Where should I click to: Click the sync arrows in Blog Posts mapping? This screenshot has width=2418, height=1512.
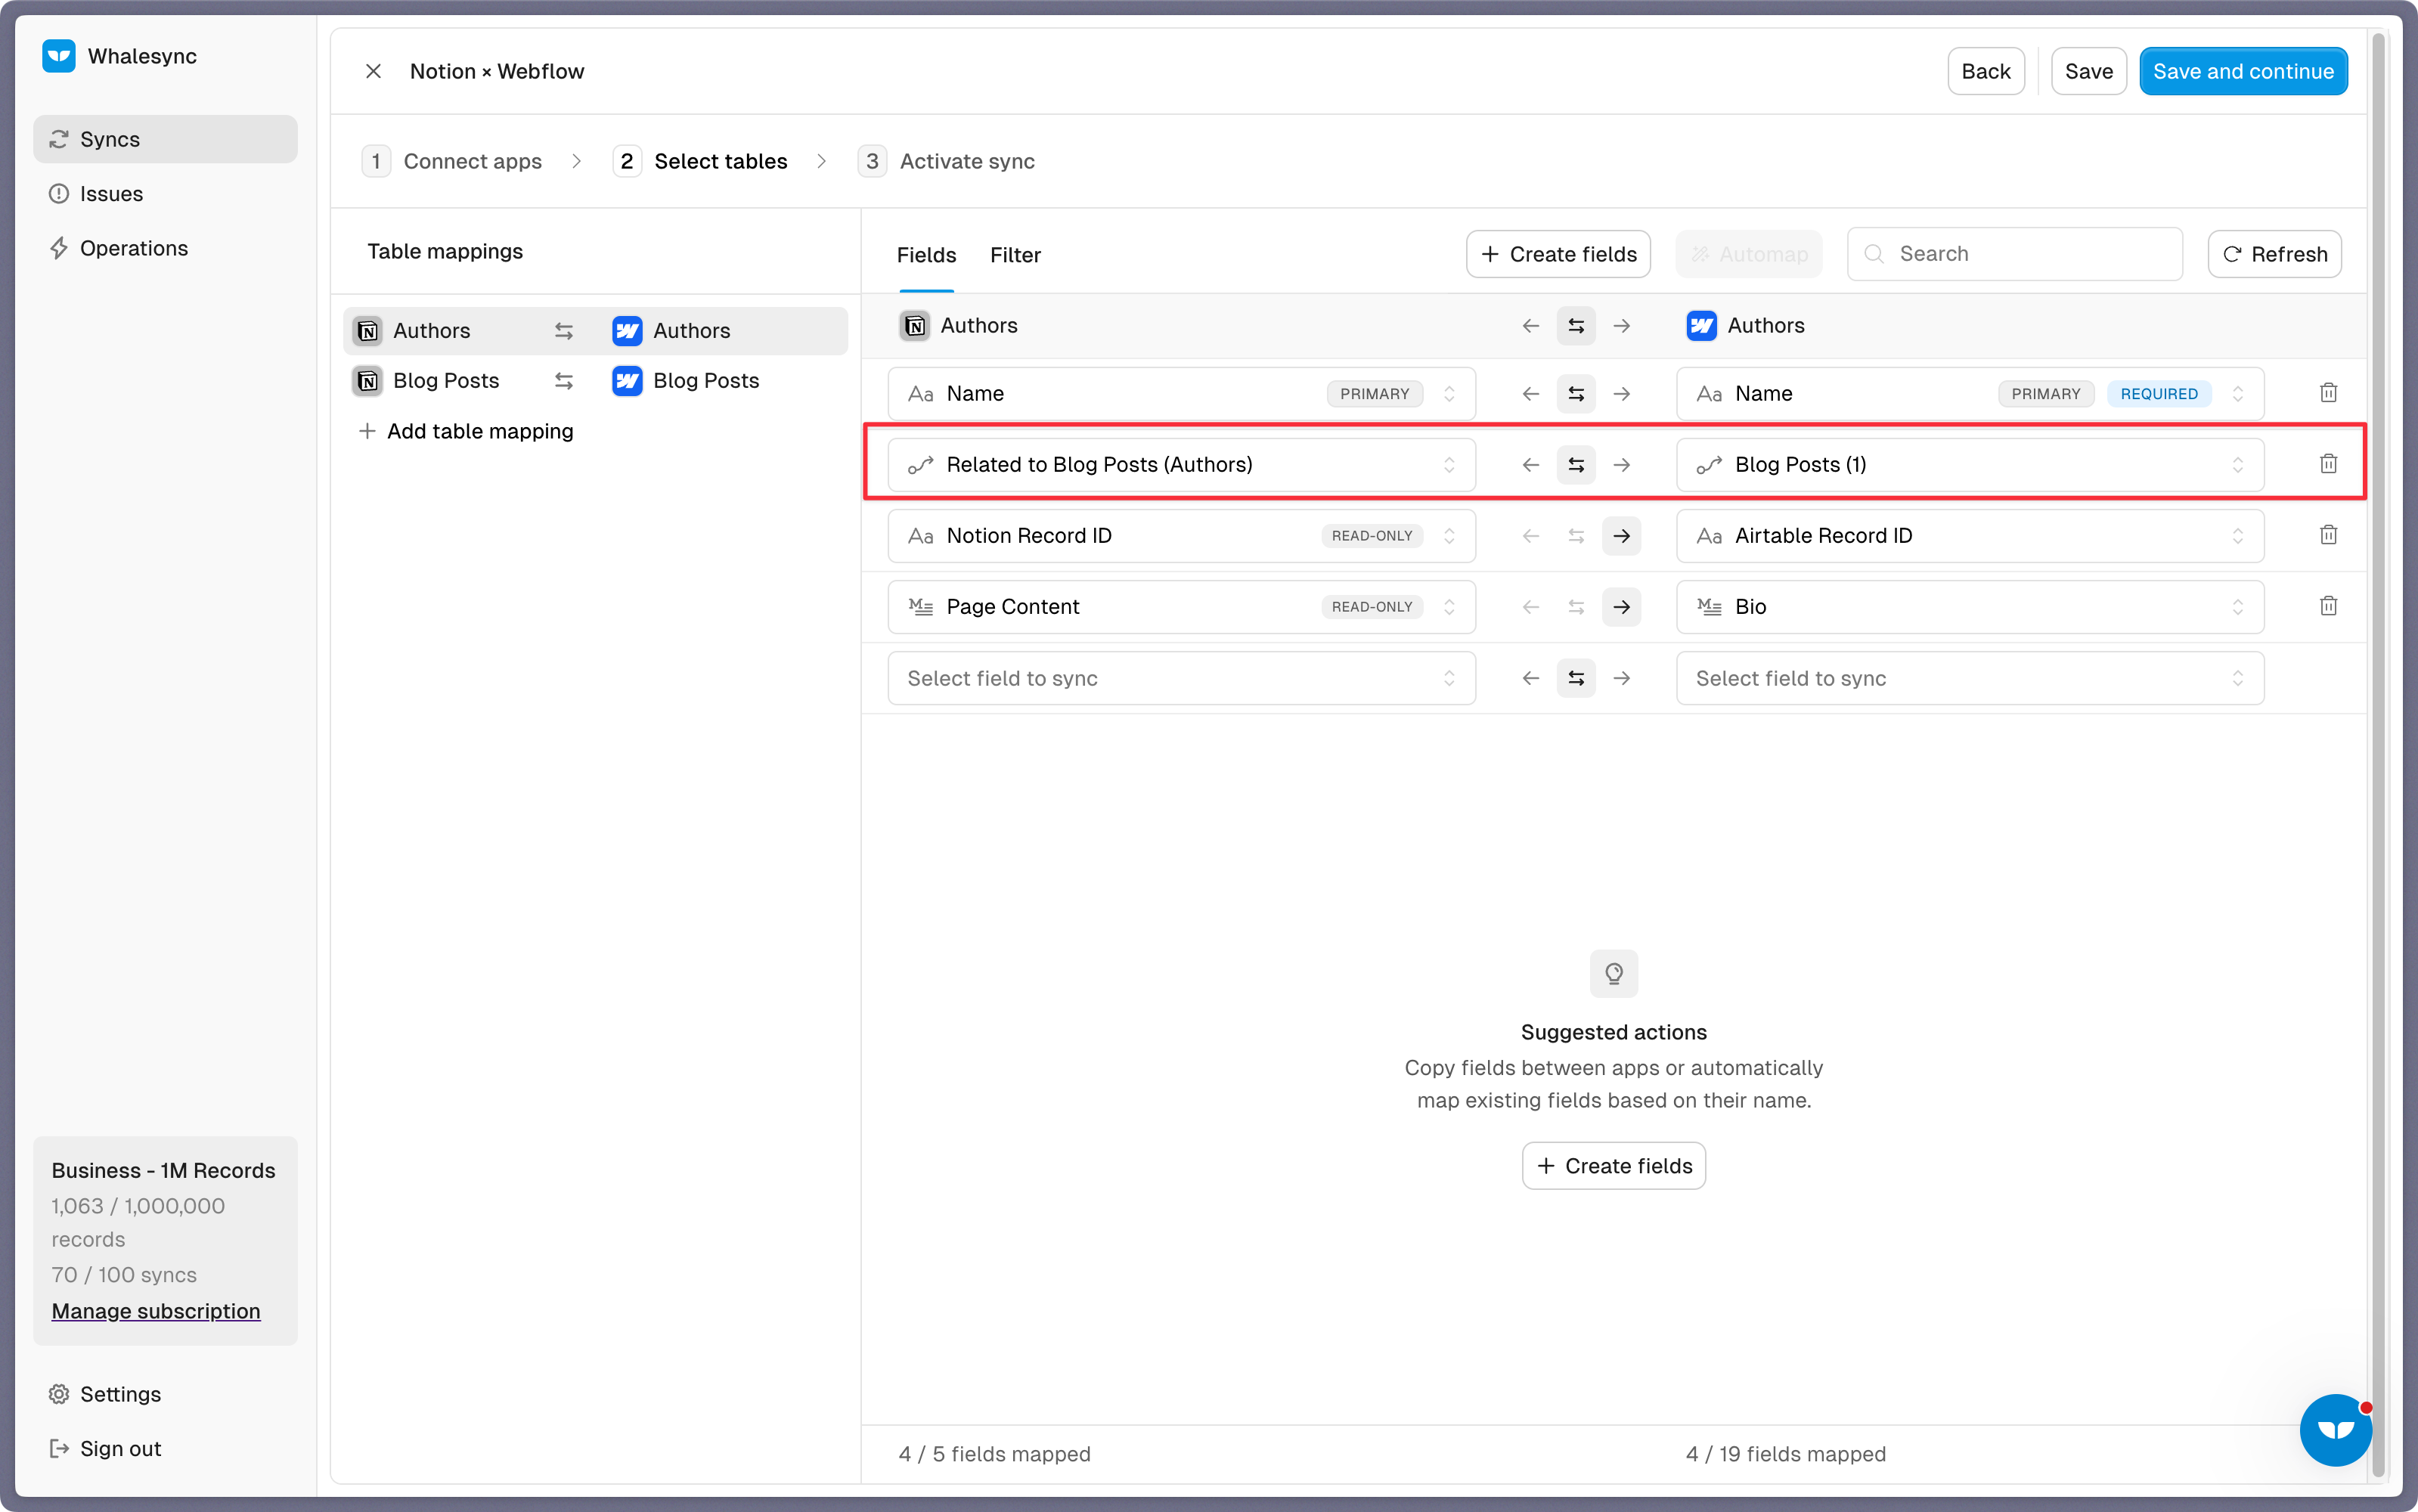(x=564, y=381)
